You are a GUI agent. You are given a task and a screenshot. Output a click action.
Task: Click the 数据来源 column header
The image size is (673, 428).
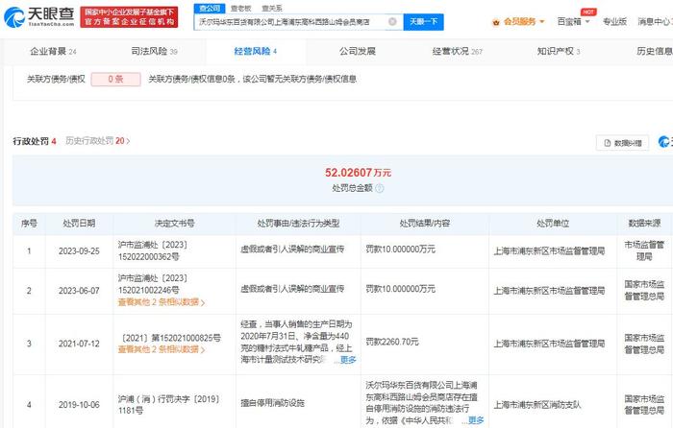click(x=644, y=224)
